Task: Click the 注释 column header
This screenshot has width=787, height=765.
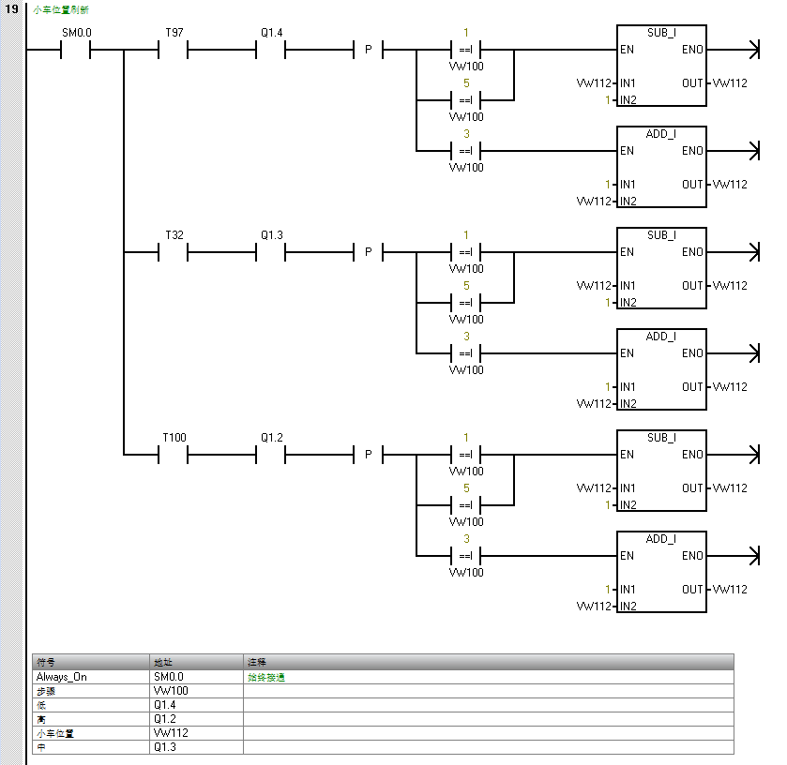Action: pyautogui.click(x=488, y=662)
